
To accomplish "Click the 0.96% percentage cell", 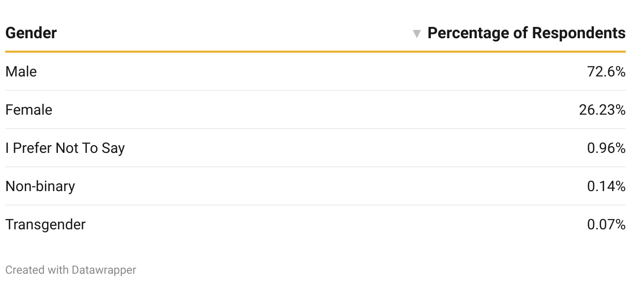I will pos(606,148).
